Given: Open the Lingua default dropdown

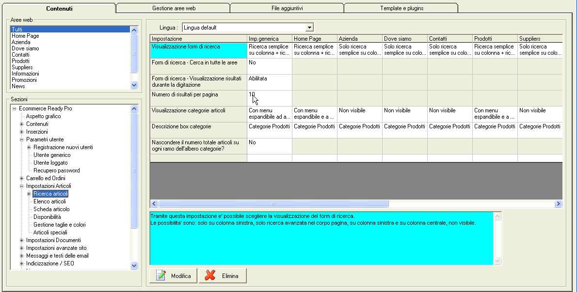Looking at the screenshot, I should tap(309, 28).
